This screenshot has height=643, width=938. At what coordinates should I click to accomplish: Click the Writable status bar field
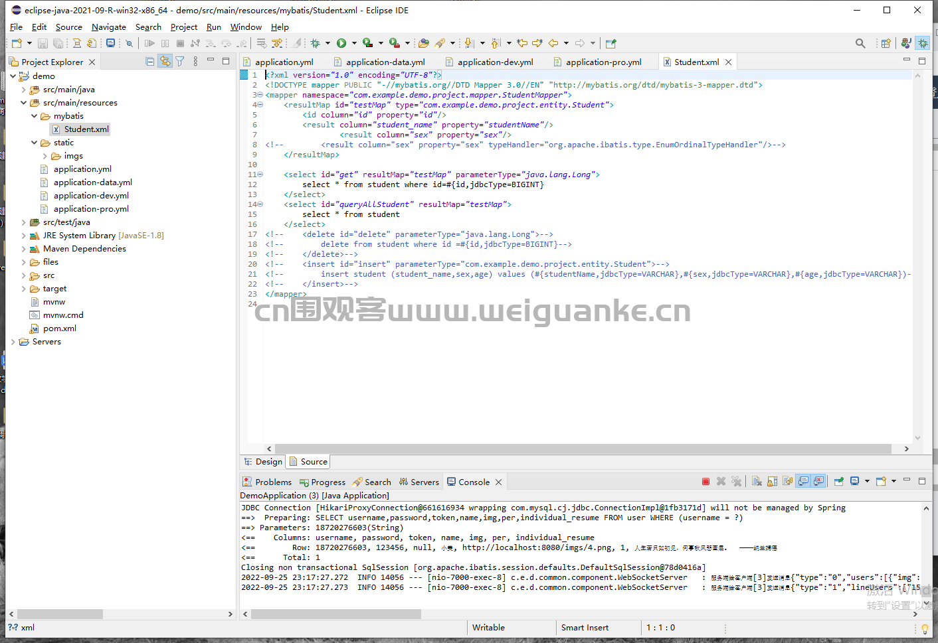(488, 628)
